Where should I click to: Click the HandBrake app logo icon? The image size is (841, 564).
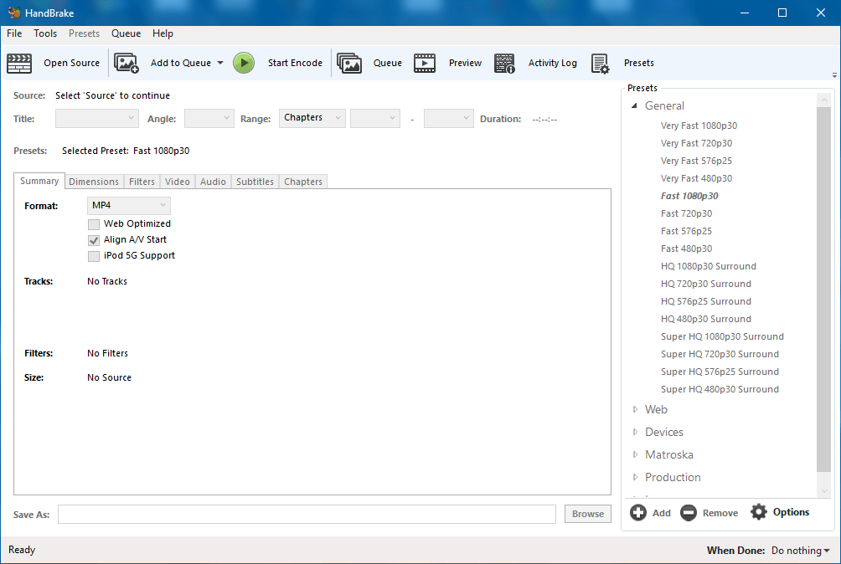coord(14,13)
